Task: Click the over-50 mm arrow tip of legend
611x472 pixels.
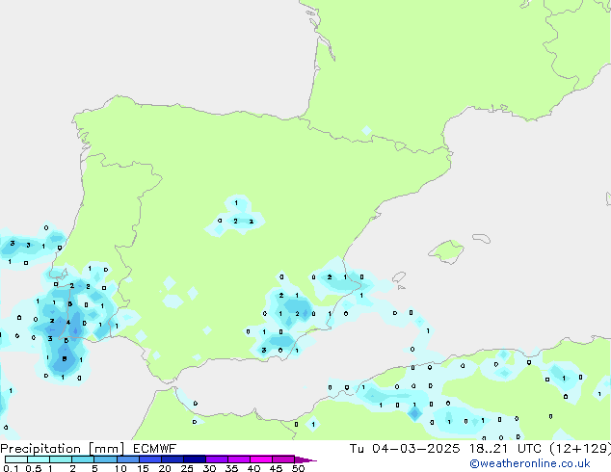Action: click(305, 459)
